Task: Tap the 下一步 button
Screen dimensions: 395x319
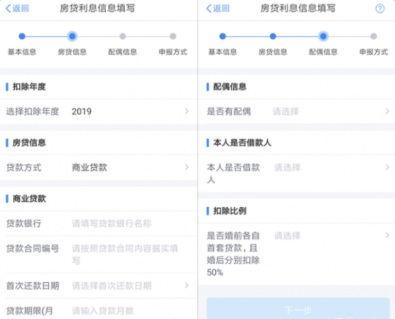Action: pos(298,308)
